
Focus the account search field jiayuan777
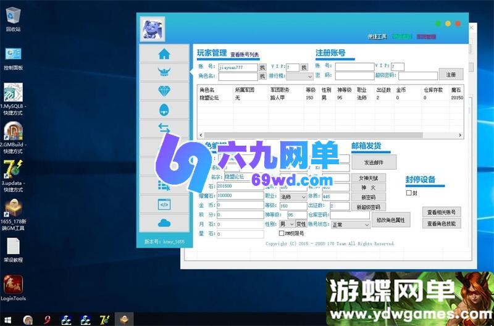click(238, 67)
